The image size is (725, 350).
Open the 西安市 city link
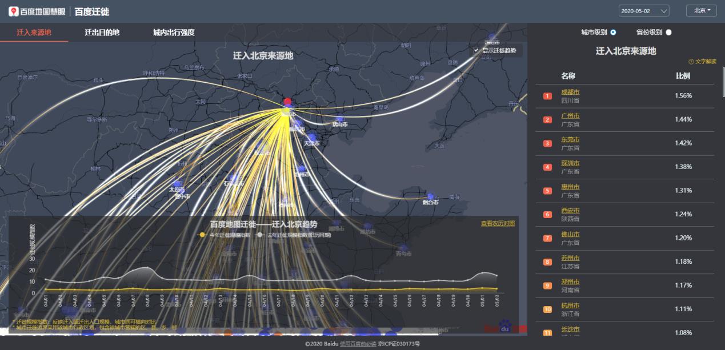pyautogui.click(x=570, y=211)
